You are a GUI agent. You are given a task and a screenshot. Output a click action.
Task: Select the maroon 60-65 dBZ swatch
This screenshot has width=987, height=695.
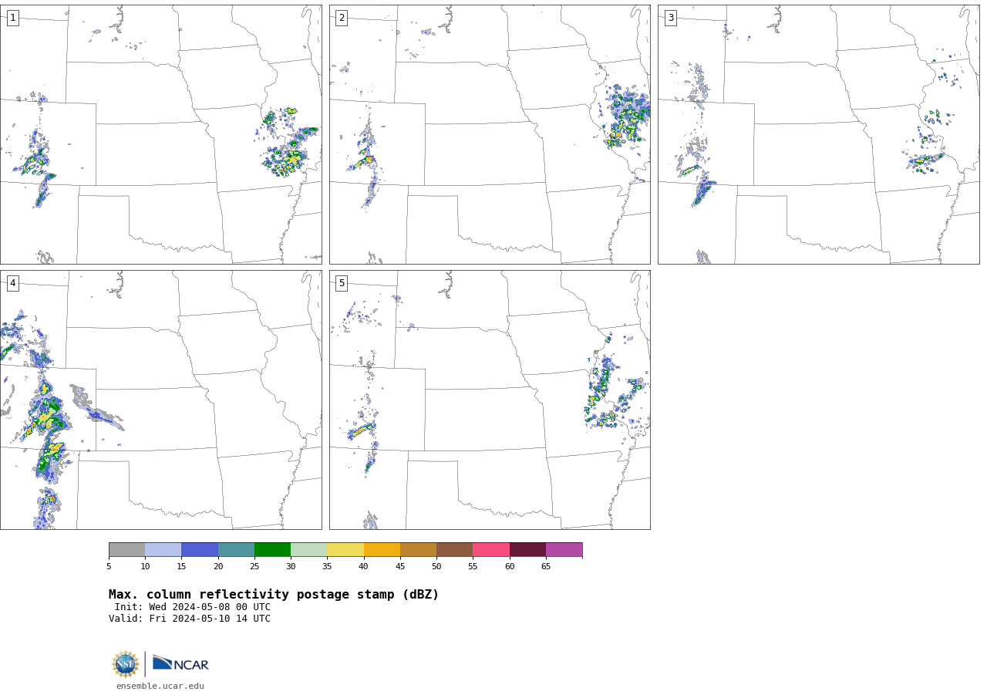click(527, 549)
